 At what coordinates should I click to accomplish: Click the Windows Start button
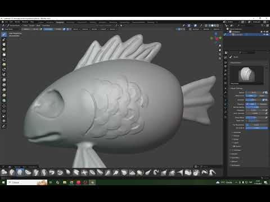pyautogui.click(x=3, y=182)
